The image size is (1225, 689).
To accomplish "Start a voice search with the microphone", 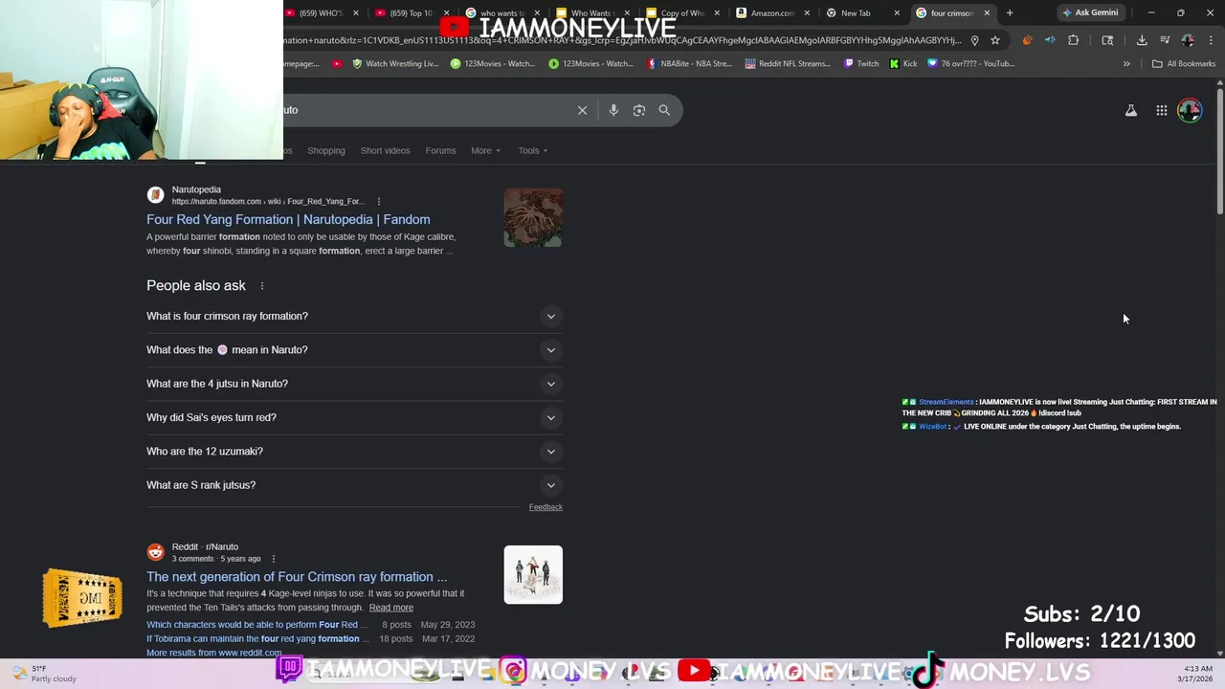I will 613,110.
